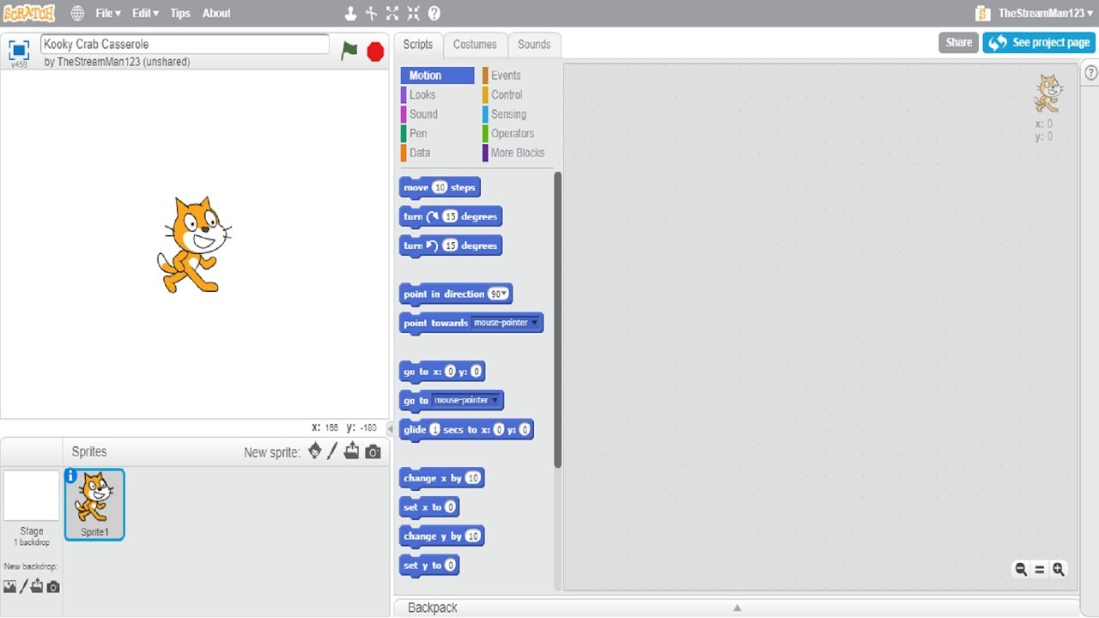This screenshot has height=618, width=1099.
Task: Click the Scratch logo
Action: click(x=29, y=13)
